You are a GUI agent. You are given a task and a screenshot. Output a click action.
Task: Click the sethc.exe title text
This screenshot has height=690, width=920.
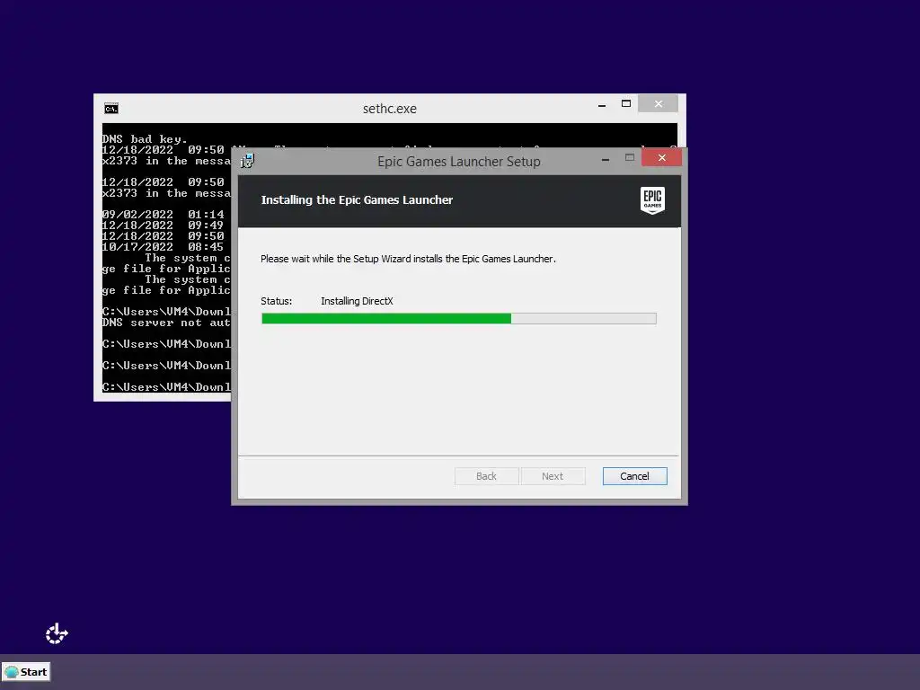click(390, 109)
